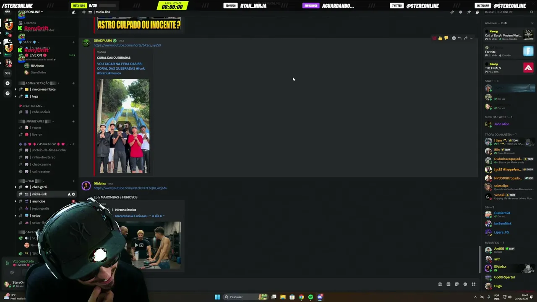Add a channel to ADMINISTRAÇÃO category
537x302 pixels.
[x=73, y=83]
